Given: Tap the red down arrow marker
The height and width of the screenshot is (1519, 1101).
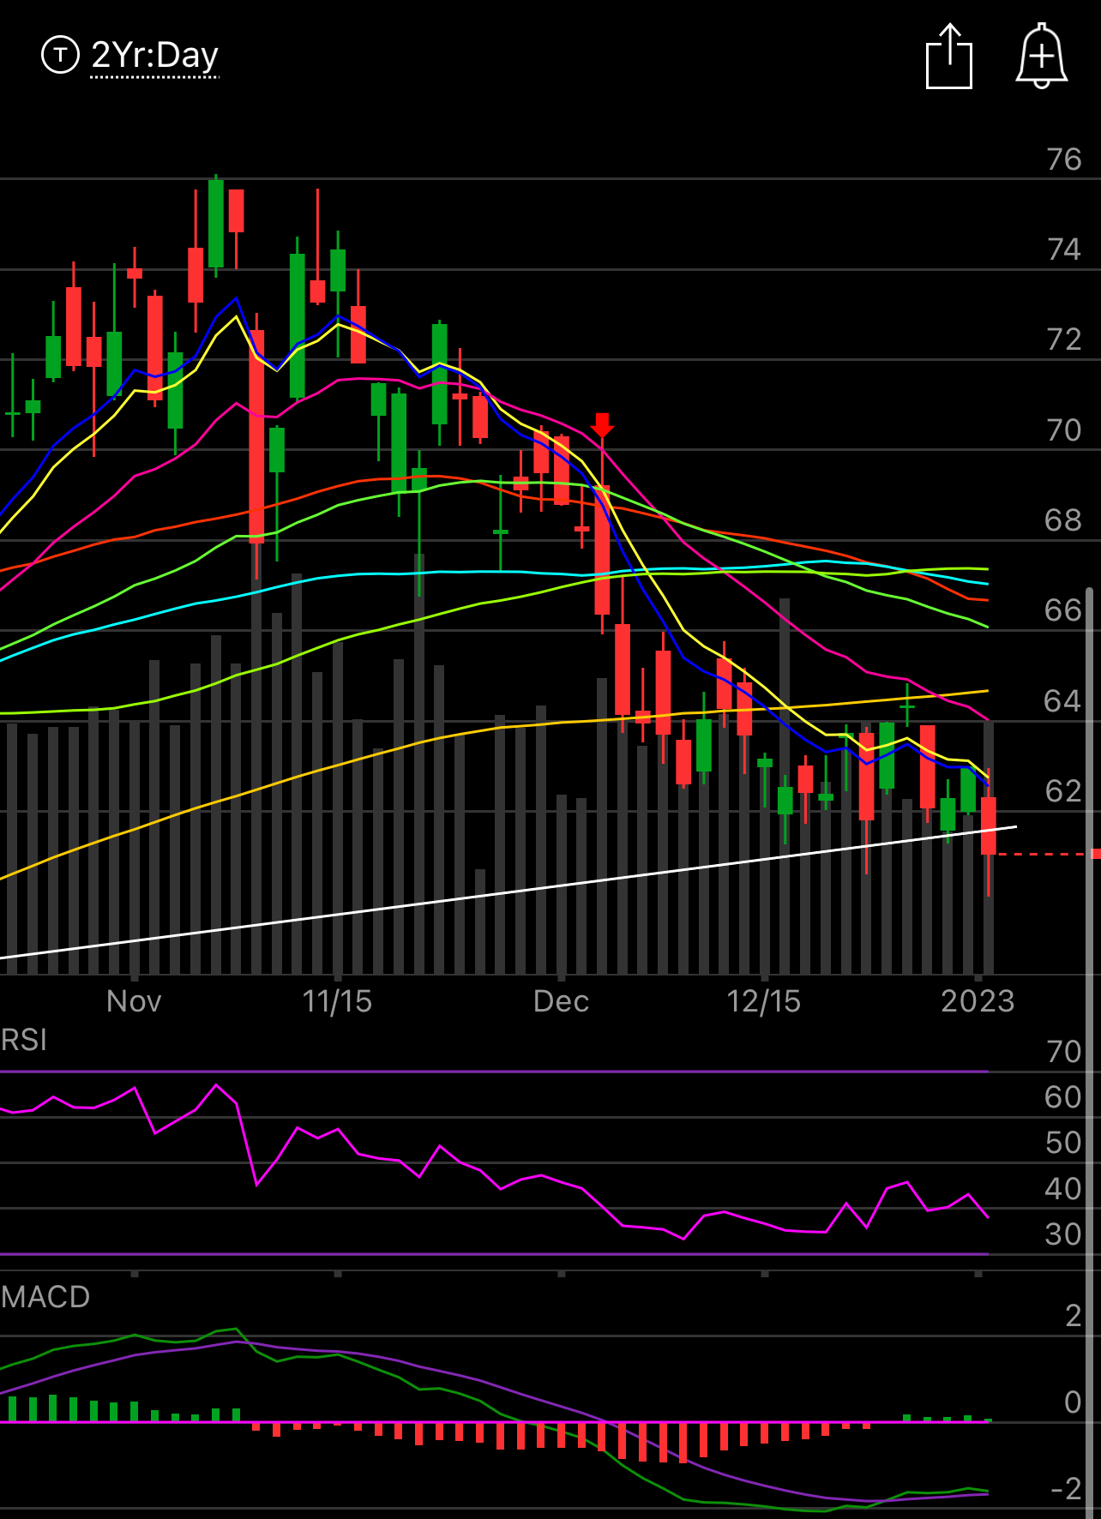Looking at the screenshot, I should pos(602,425).
